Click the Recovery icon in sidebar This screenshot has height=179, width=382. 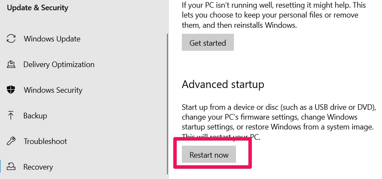pos(11,167)
